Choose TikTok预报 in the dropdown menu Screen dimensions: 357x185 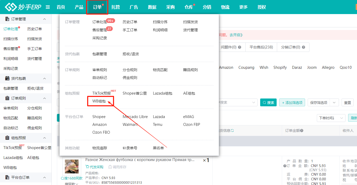pos(102,93)
